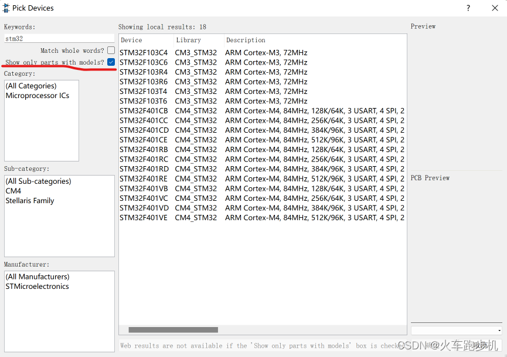Select the STM32F401VE device row

coord(262,218)
